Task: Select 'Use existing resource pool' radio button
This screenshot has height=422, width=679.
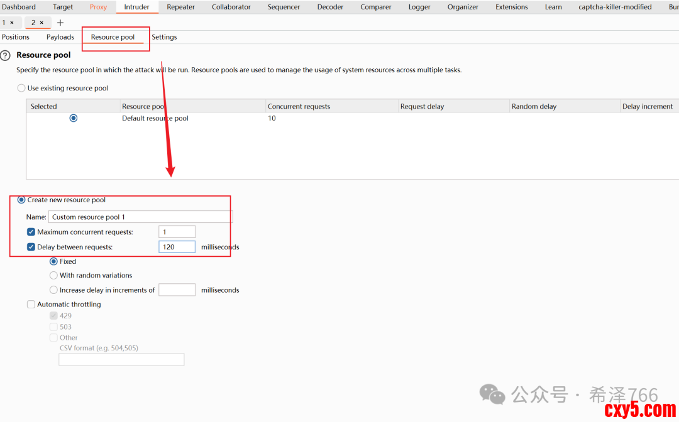Action: coord(21,89)
